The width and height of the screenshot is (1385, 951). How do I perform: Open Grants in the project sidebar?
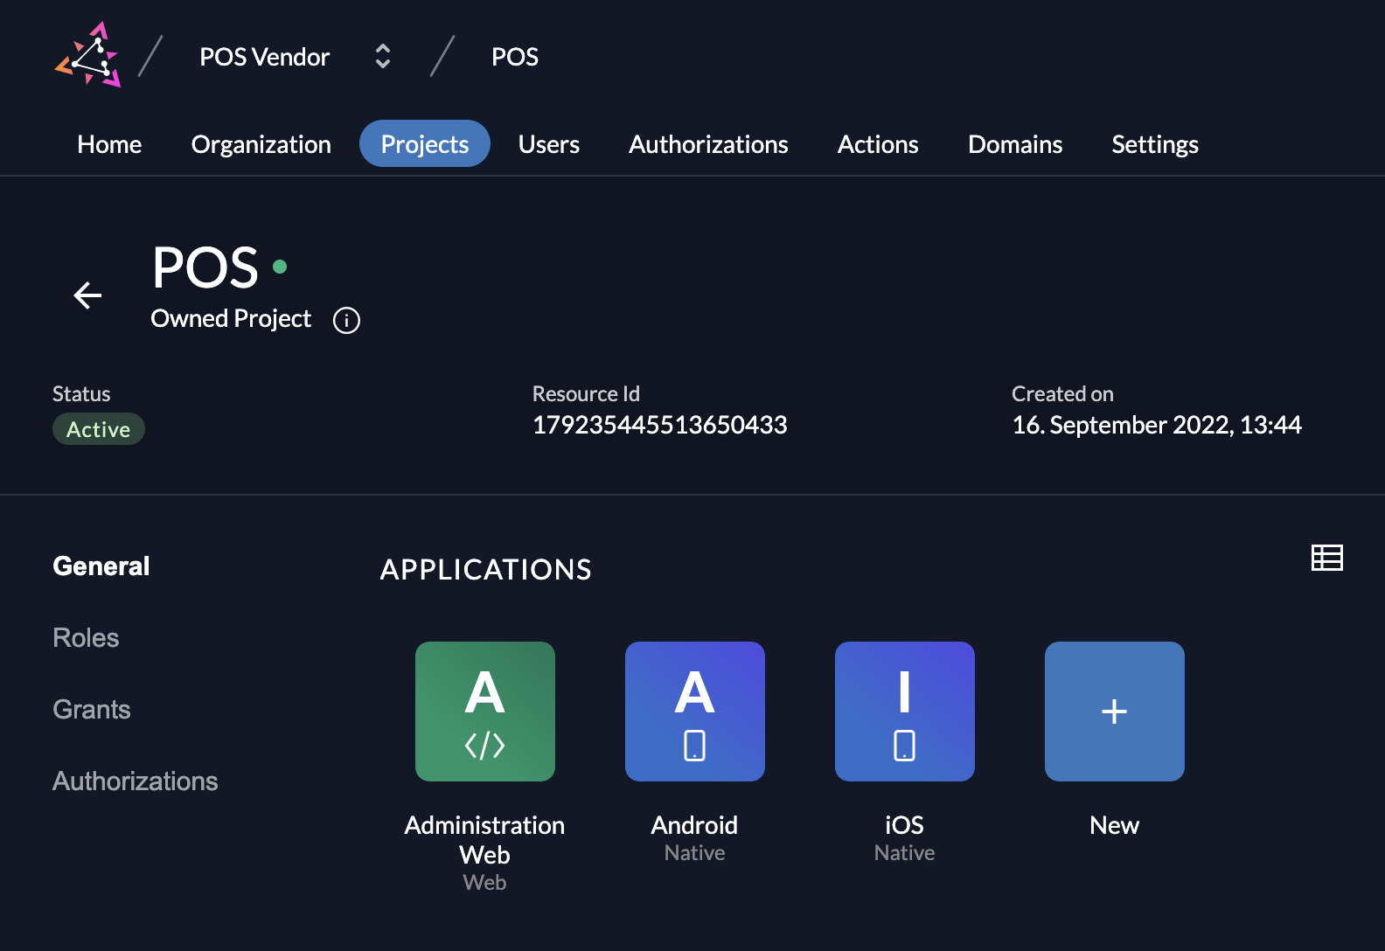[x=92, y=710]
